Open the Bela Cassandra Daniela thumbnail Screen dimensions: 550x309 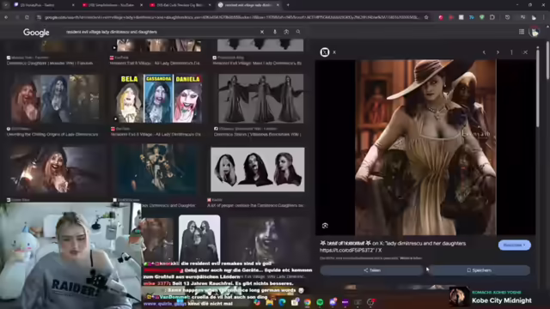click(158, 99)
